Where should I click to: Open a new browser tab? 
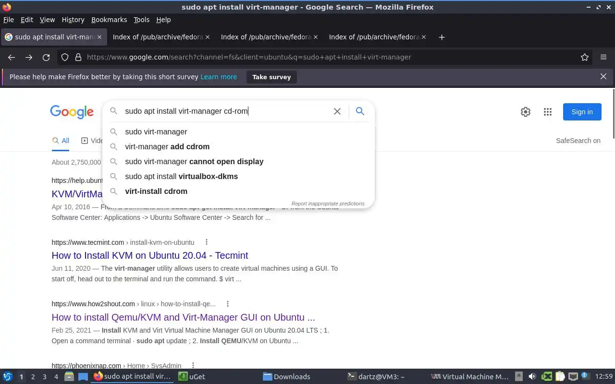pos(442,37)
